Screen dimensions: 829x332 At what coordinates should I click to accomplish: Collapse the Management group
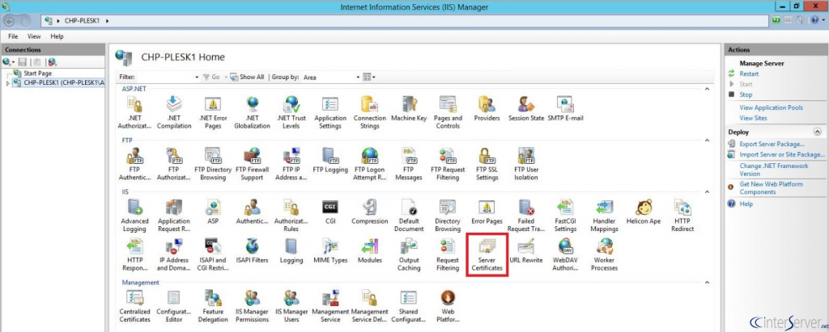pos(707,283)
